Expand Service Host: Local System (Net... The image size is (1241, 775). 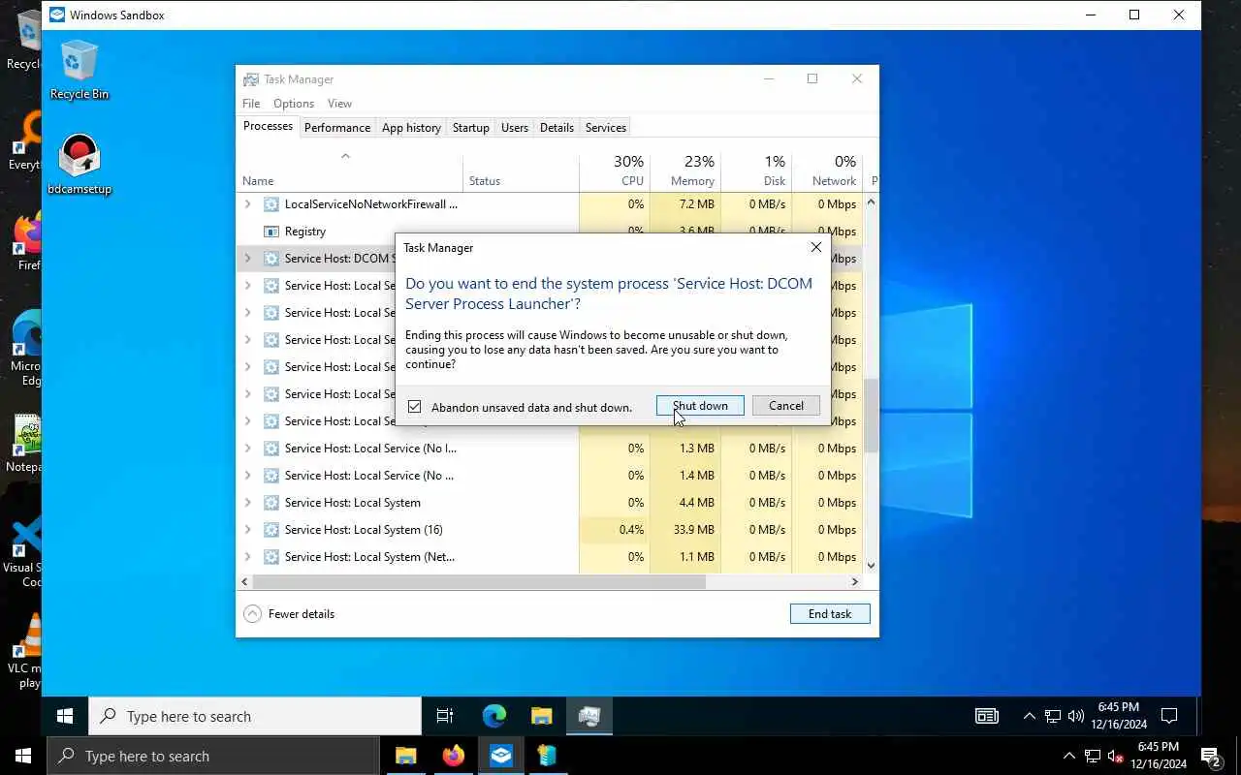pos(247,557)
